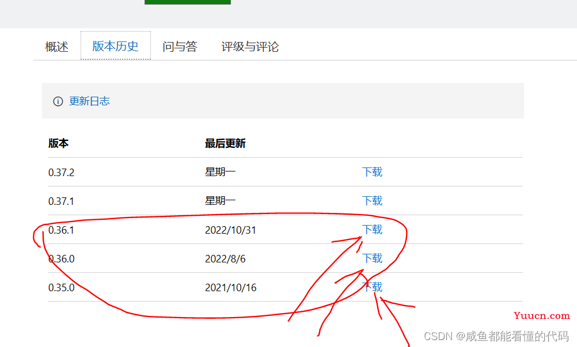Screen dimensions: 577x347
Task: Click the 最后更新 column header
Action: pos(225,143)
